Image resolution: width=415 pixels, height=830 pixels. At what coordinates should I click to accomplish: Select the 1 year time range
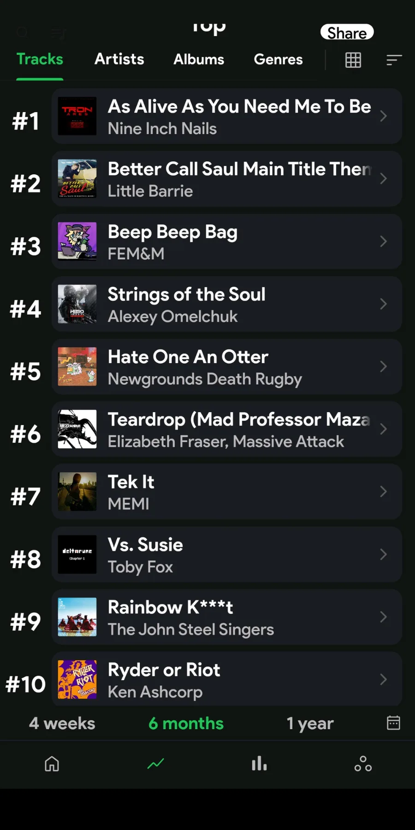click(x=310, y=723)
